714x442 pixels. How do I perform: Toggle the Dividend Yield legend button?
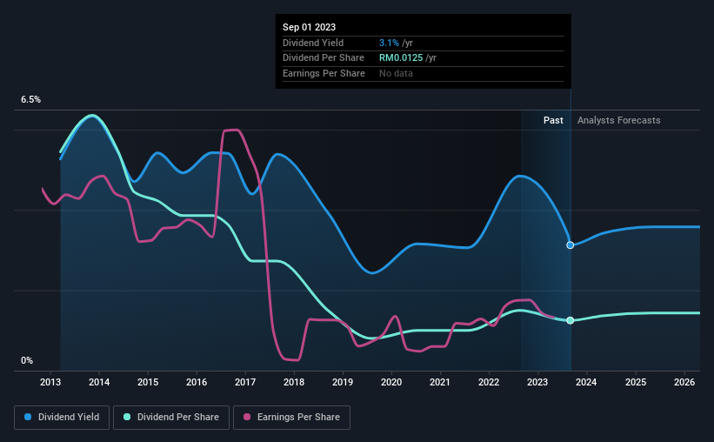tap(62, 418)
